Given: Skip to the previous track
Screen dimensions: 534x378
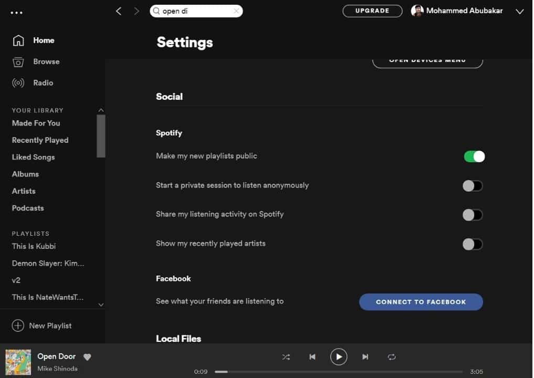Looking at the screenshot, I should coord(312,357).
